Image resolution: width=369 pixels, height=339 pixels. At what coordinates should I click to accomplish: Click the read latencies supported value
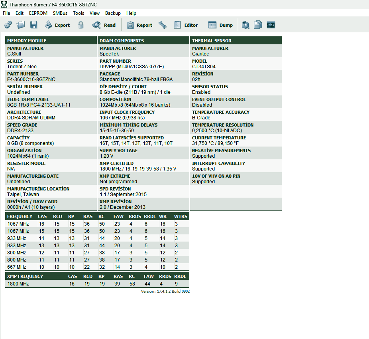click(x=136, y=143)
